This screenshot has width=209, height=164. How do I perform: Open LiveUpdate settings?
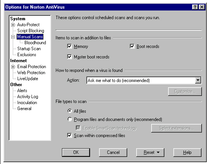coord(28,79)
